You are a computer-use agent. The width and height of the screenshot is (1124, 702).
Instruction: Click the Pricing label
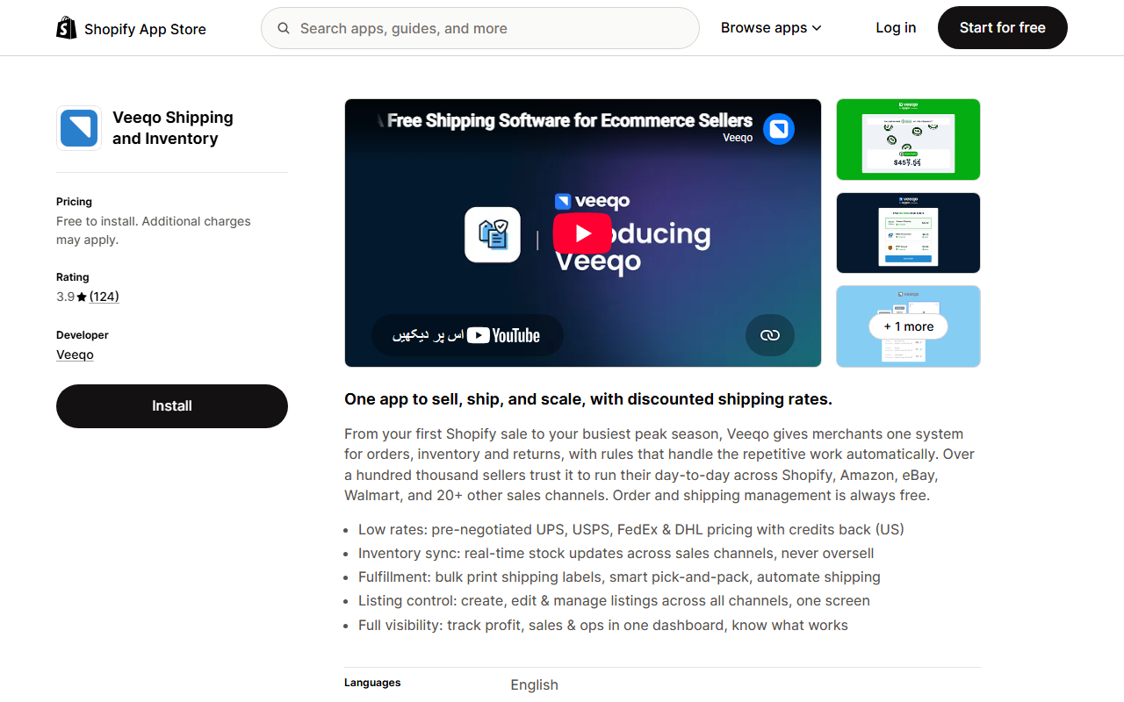(x=74, y=202)
